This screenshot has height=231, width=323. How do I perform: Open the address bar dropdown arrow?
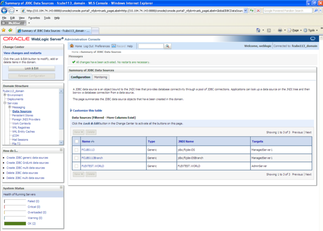click(x=246, y=10)
